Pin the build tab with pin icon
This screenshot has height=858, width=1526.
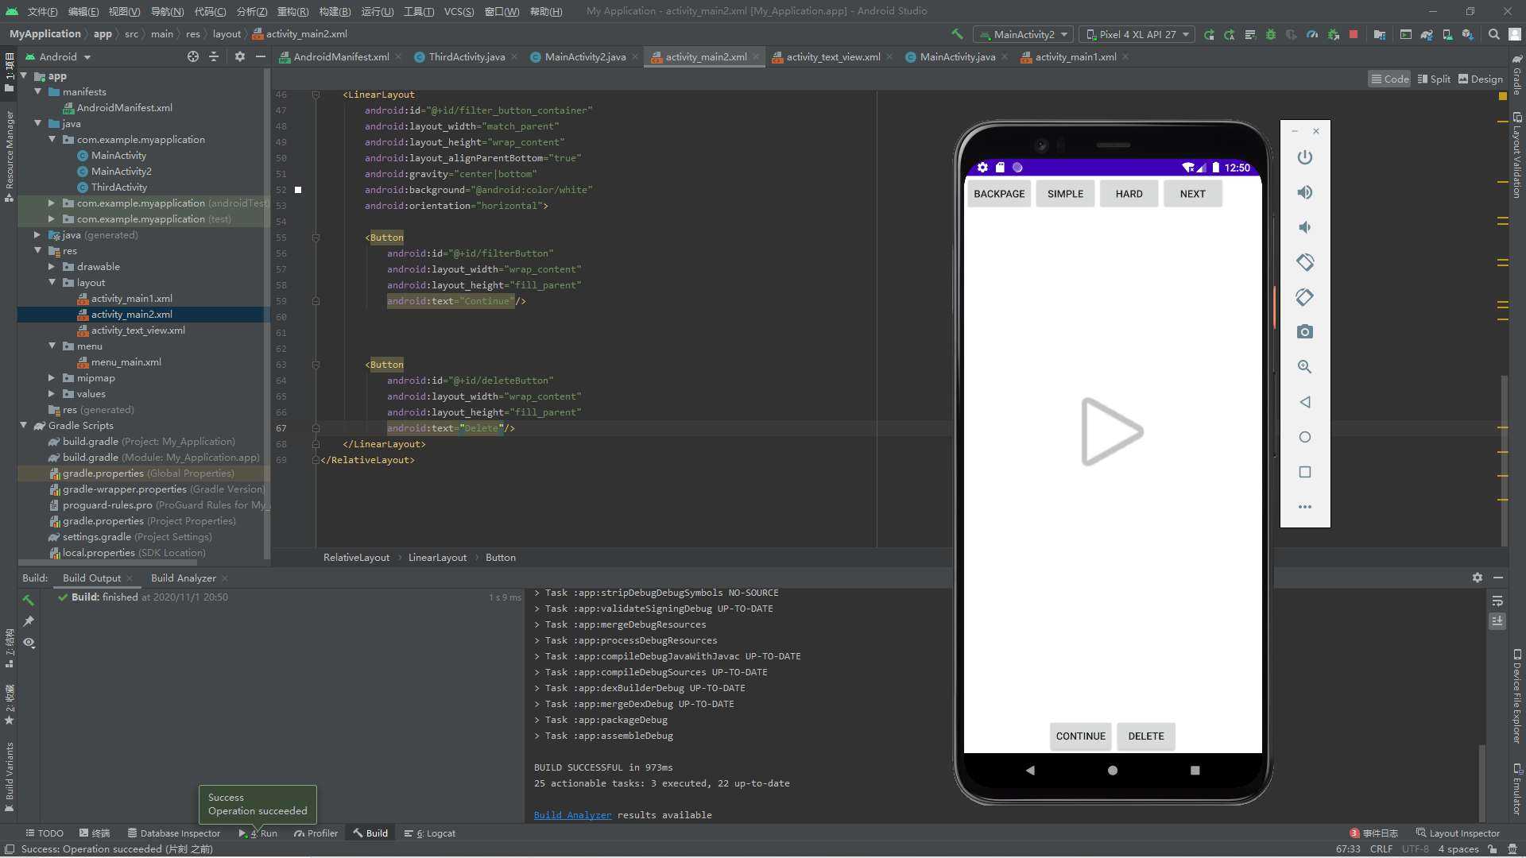coord(29,621)
